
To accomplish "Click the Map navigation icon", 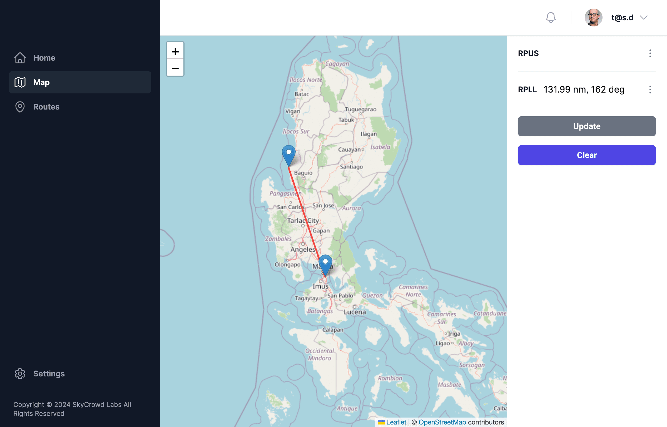I will [x=19, y=82].
